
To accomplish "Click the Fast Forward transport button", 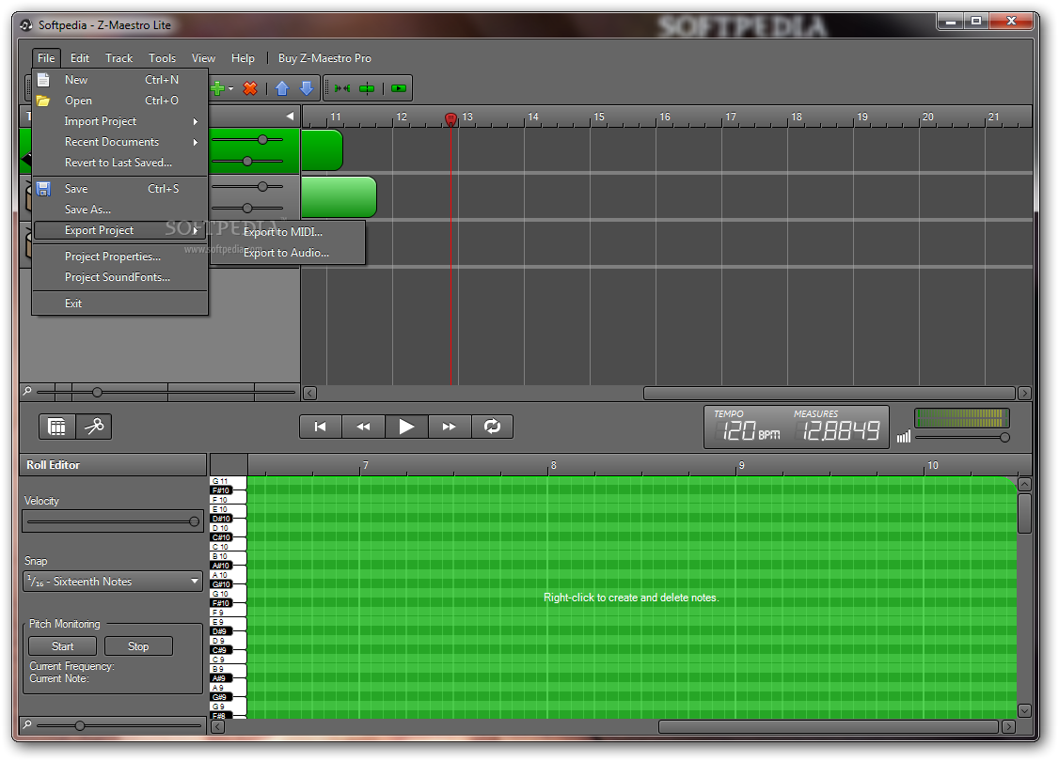I will pyautogui.click(x=450, y=427).
